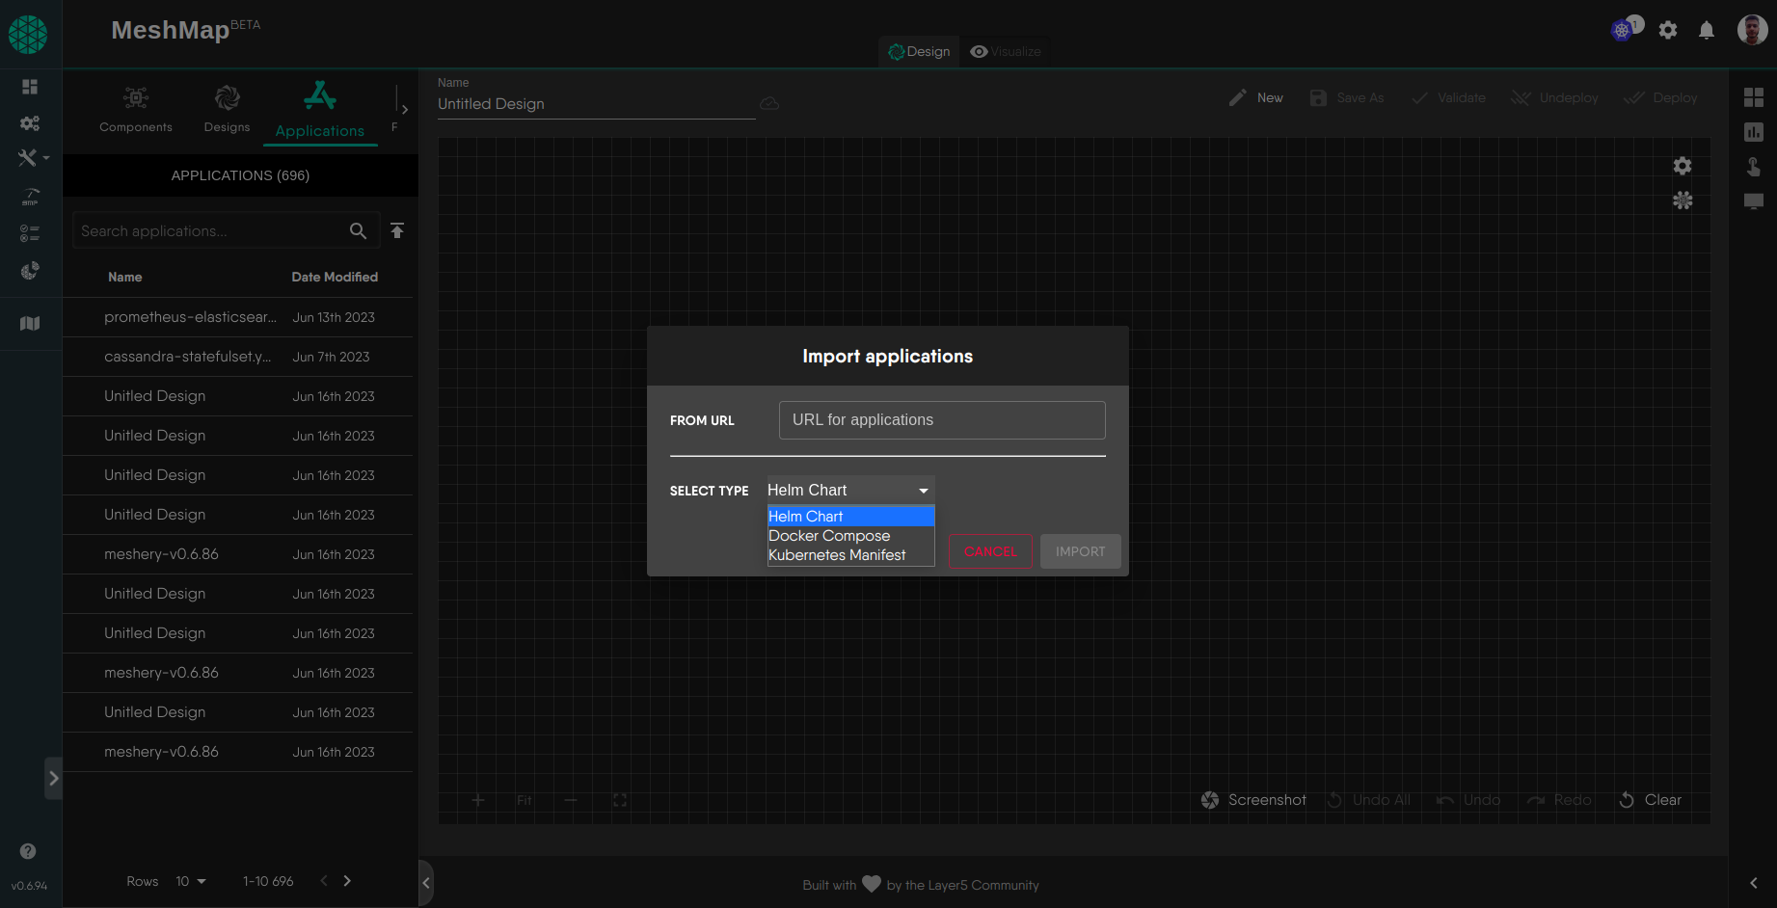Open the Select Type dropdown
This screenshot has height=908, width=1777.
(848, 490)
